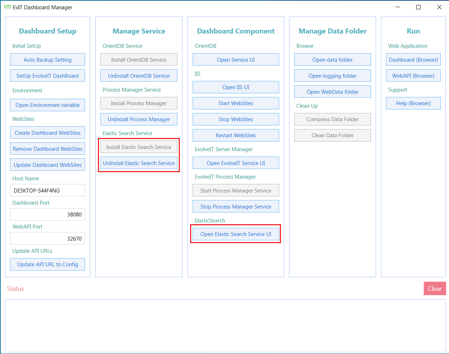Viewport: 449px width, 354px height.
Task: Click the EvIT app icon in title bar
Action: 7,7
